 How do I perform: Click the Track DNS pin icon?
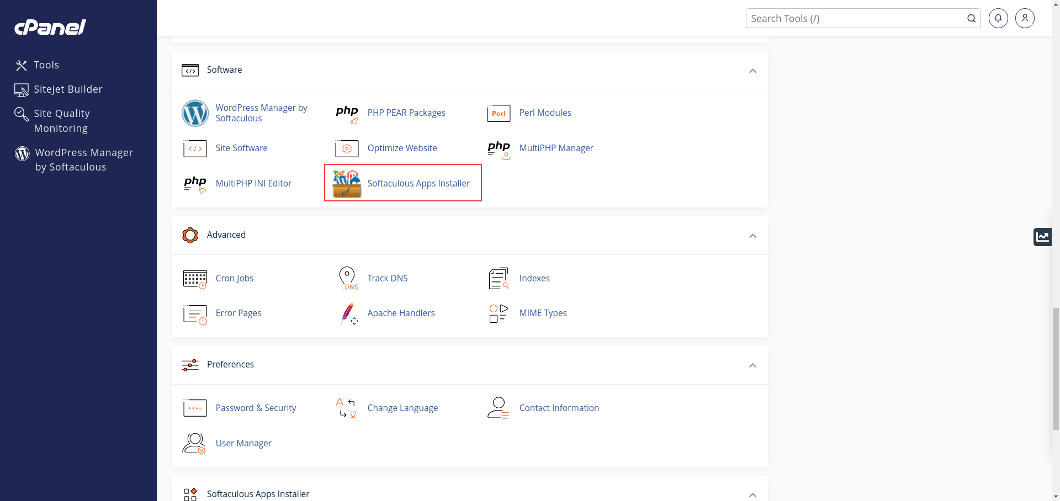point(347,279)
